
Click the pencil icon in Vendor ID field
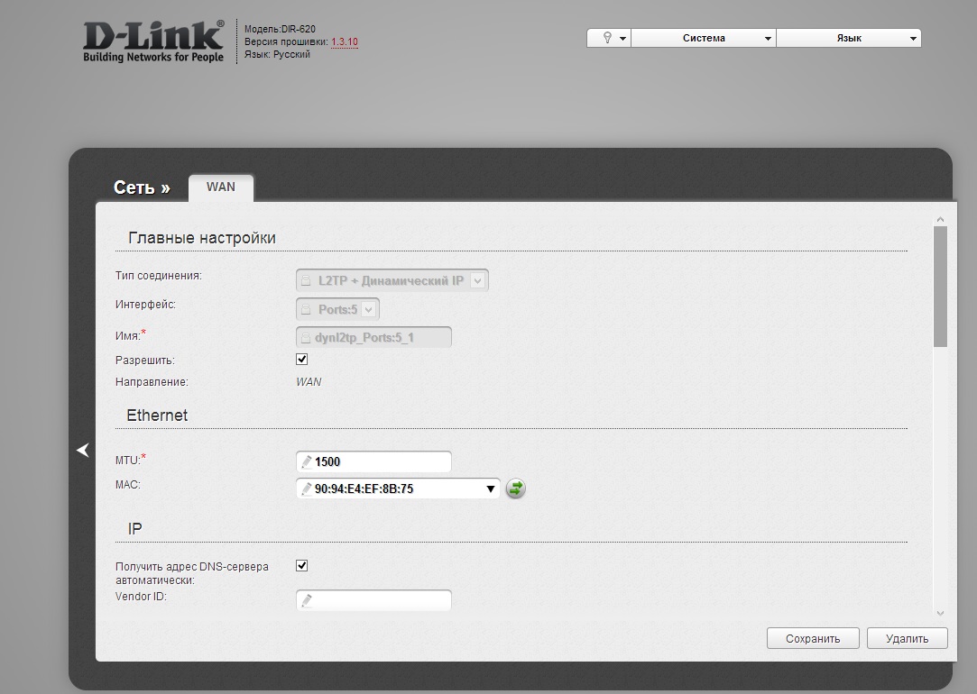click(307, 600)
